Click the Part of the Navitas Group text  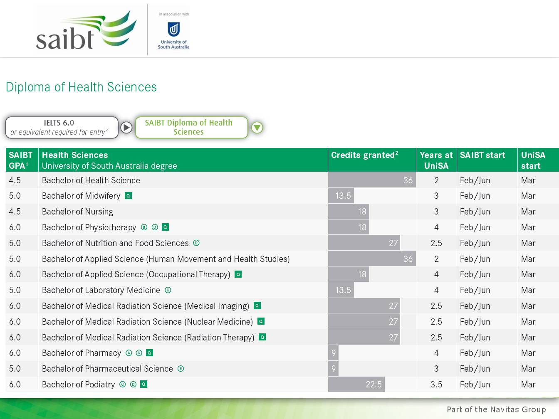point(496,409)
